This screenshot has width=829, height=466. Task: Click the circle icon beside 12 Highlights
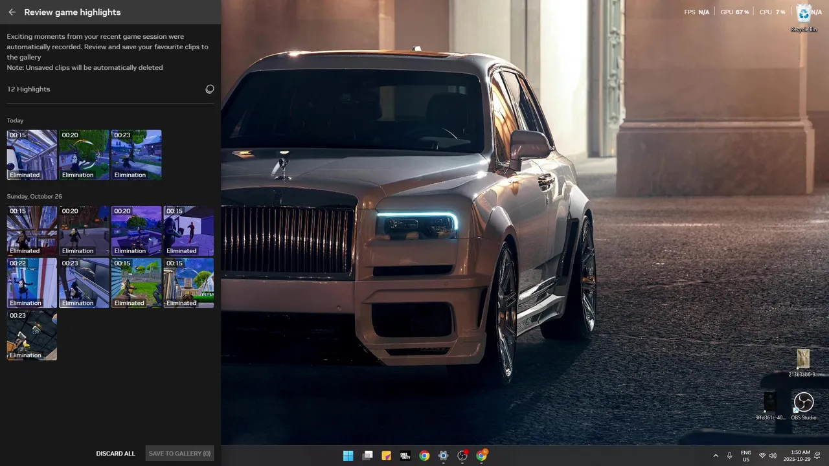click(x=210, y=89)
